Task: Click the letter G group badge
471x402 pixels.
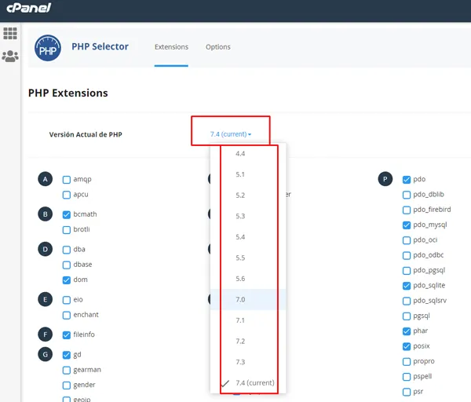Action: pyautogui.click(x=46, y=354)
